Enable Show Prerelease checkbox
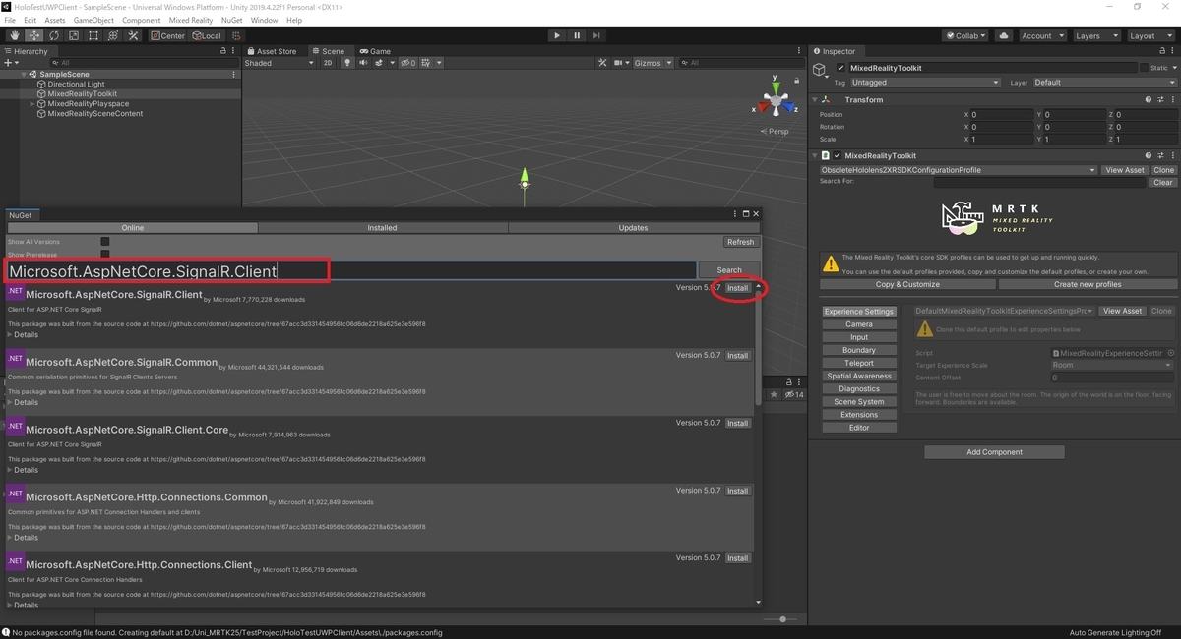This screenshot has width=1181, height=639. point(105,255)
